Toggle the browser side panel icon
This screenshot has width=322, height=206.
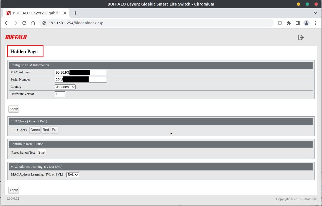click(x=297, y=23)
